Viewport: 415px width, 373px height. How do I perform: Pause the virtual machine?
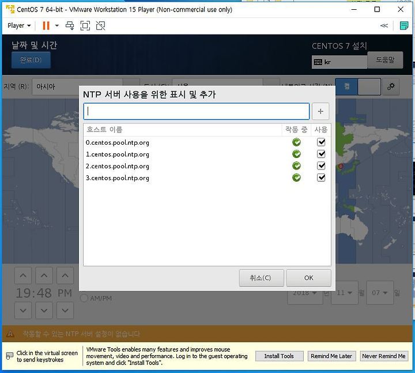tap(46, 26)
